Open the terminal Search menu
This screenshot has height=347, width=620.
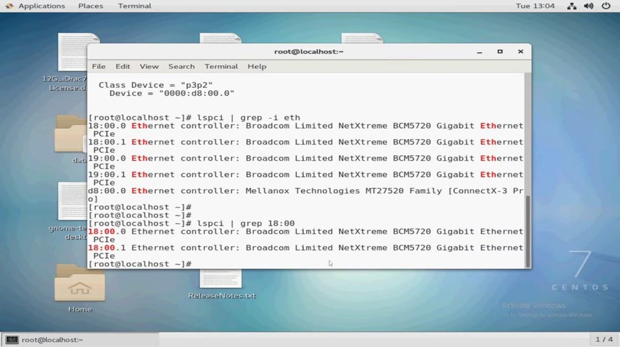182,66
